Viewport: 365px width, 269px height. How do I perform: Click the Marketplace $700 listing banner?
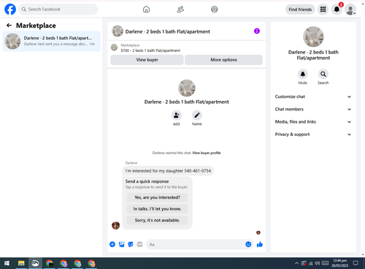tap(187, 48)
